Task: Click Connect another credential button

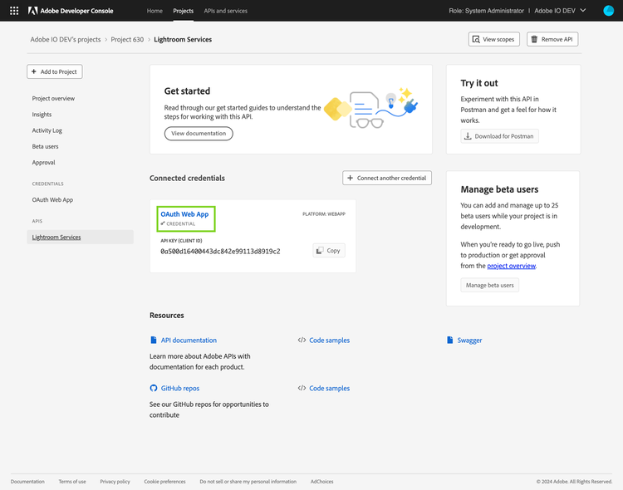Action: click(x=387, y=178)
